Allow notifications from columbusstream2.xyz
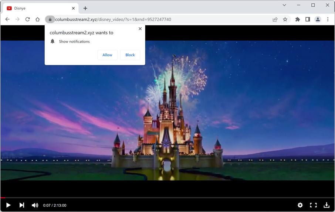 tap(107, 55)
